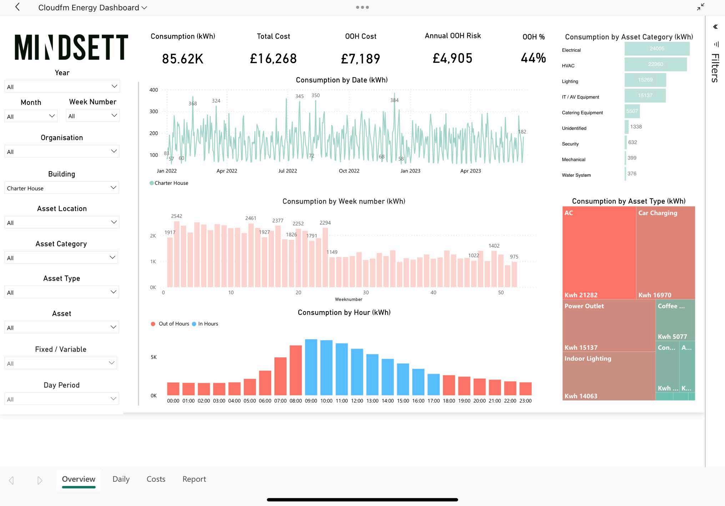
Task: Expand Filters pane with double chevron
Action: coord(715,27)
